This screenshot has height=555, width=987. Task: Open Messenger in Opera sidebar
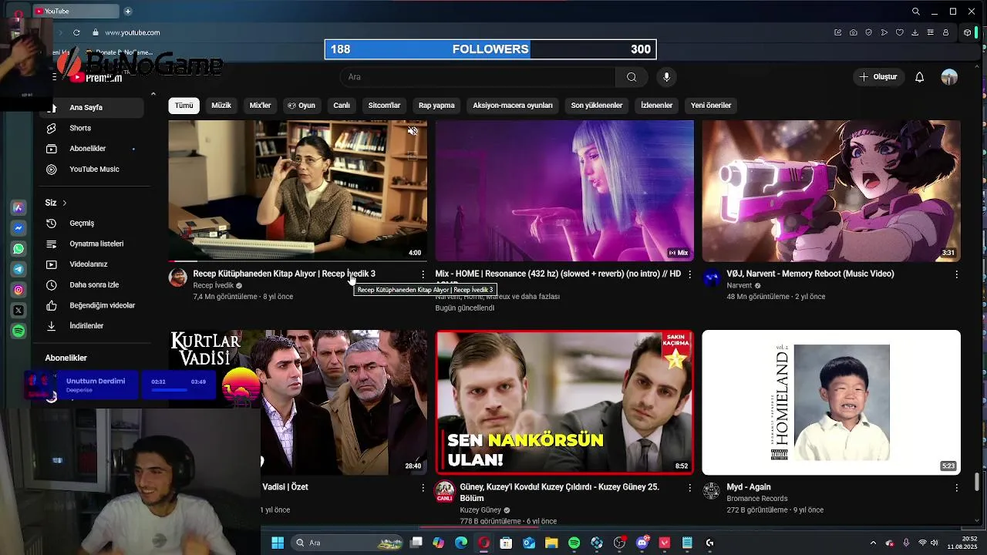click(x=19, y=228)
